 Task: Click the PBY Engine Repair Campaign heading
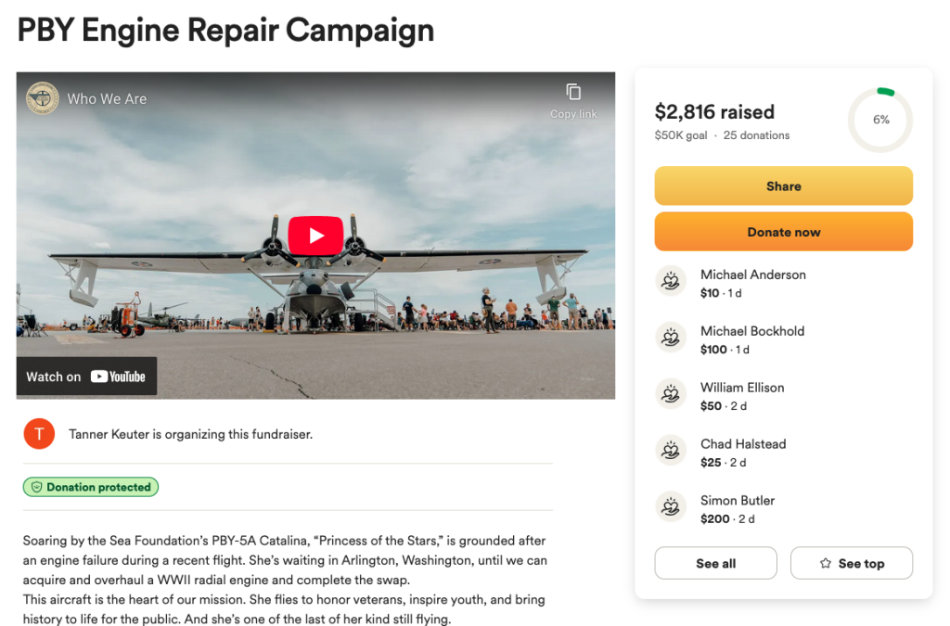[225, 30]
